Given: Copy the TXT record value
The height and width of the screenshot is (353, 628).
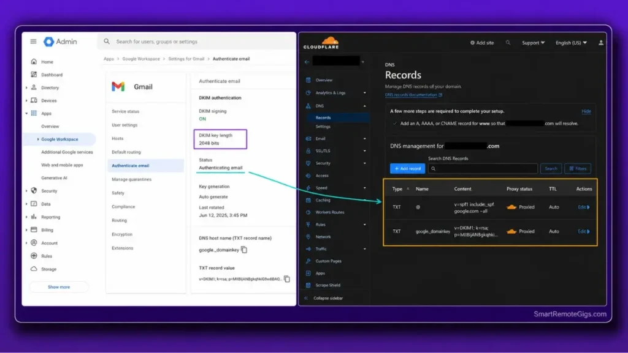Looking at the screenshot, I should [287, 279].
